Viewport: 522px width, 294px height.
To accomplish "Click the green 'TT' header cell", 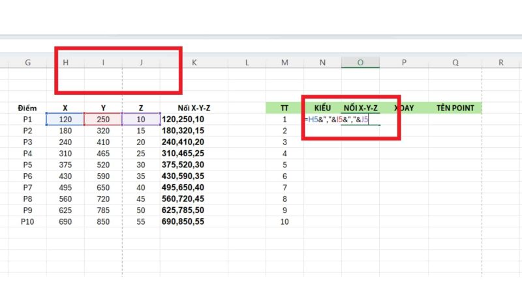I will tap(284, 108).
